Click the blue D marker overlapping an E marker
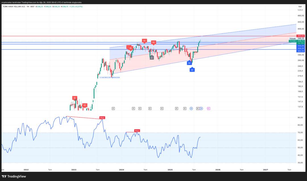Screen dimensions: 307x181 click(201, 108)
